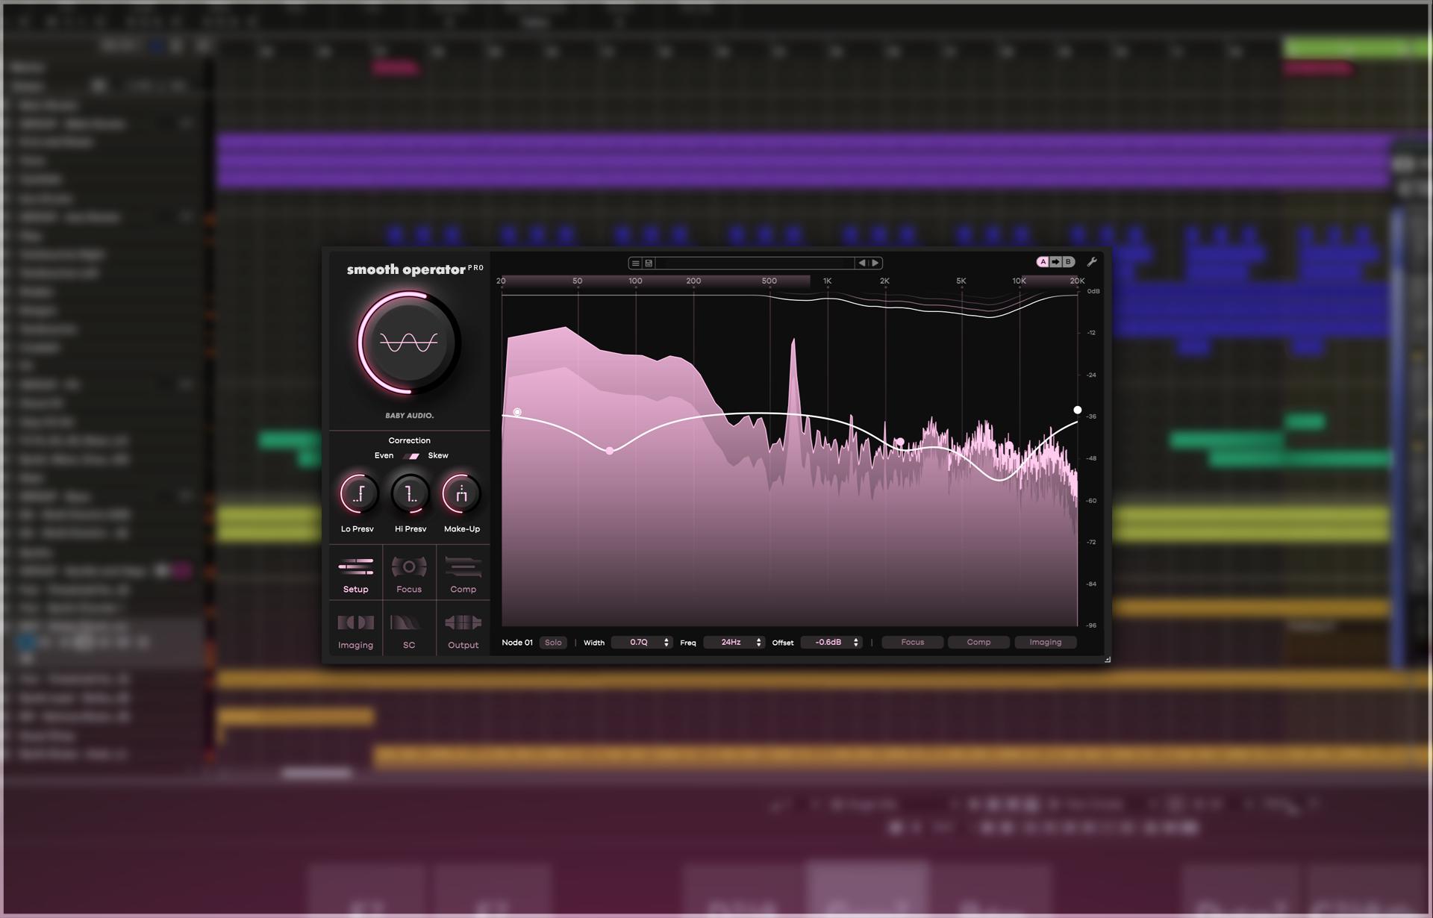
Task: Select the Skew correction label
Action: (438, 455)
